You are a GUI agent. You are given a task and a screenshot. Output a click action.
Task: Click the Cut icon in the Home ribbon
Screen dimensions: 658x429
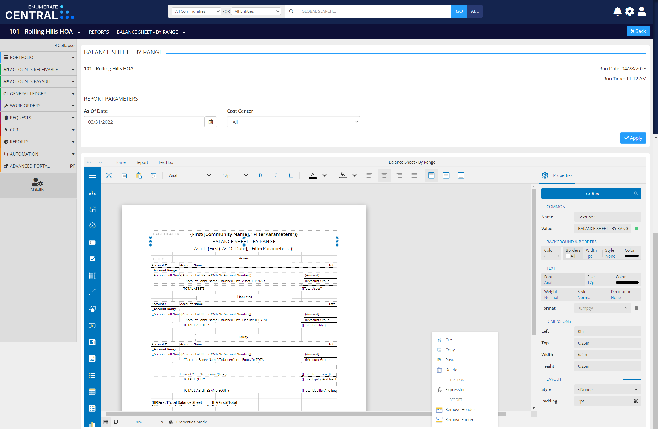109,175
